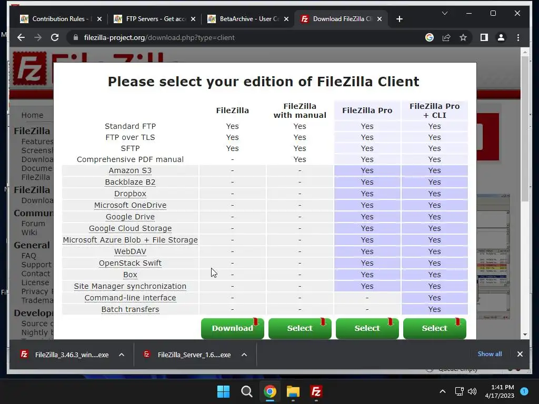Open Windows taskbar search
Image resolution: width=539 pixels, height=404 pixels.
[x=246, y=391]
